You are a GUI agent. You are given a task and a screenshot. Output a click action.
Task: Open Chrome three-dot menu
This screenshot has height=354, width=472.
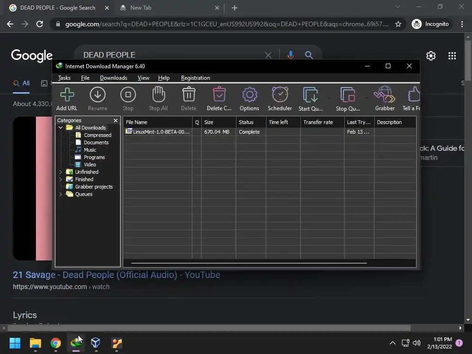(x=462, y=24)
